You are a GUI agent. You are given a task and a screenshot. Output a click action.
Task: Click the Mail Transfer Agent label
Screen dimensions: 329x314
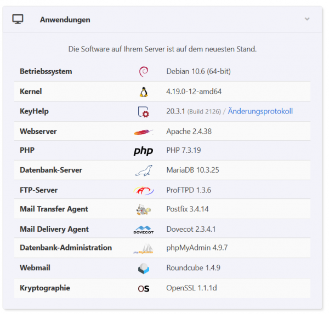pyautogui.click(x=54, y=209)
